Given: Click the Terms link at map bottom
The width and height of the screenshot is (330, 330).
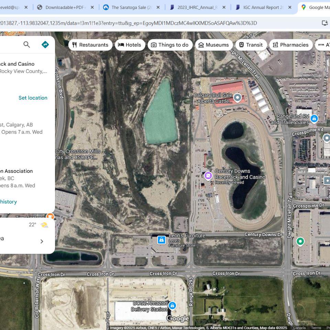Looking at the screenshot, I should (x=316, y=328).
